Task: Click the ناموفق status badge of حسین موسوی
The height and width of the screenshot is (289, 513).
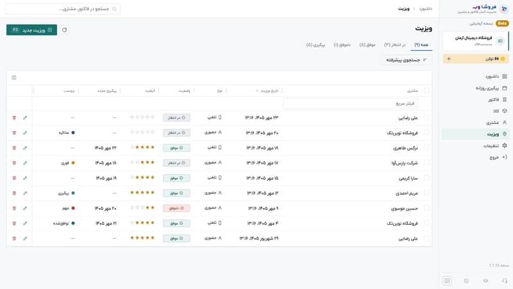Action: pos(177,208)
